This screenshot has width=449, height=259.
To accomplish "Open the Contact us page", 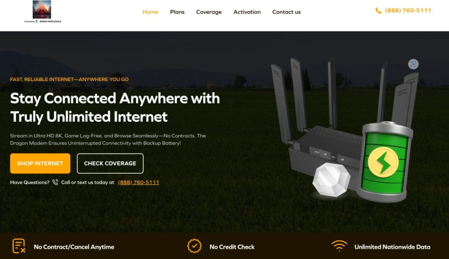I will pos(286,12).
